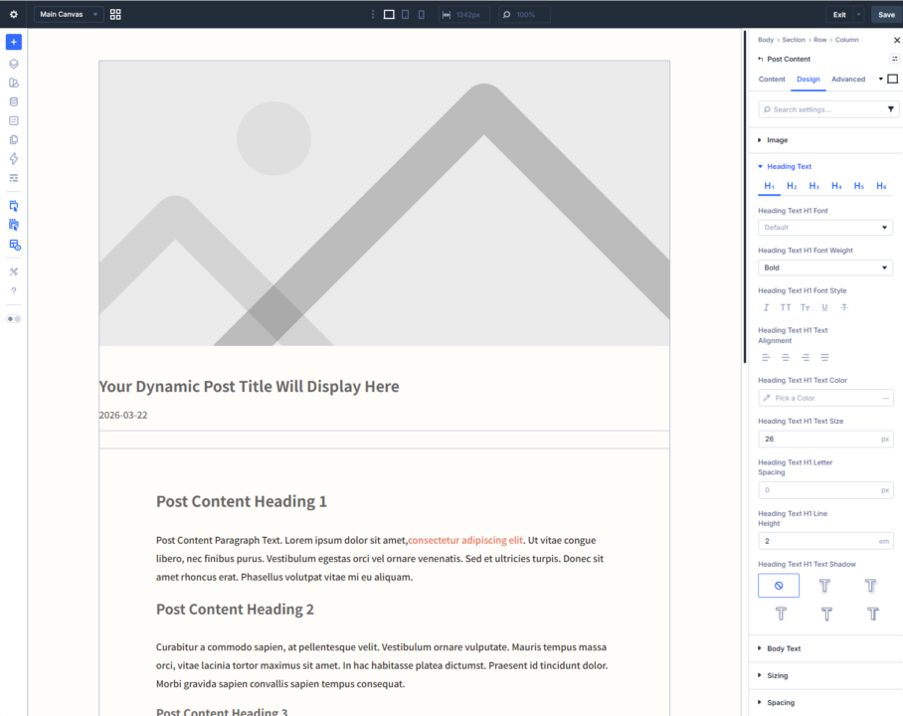Click the Save button
The image size is (903, 716).
885,15
